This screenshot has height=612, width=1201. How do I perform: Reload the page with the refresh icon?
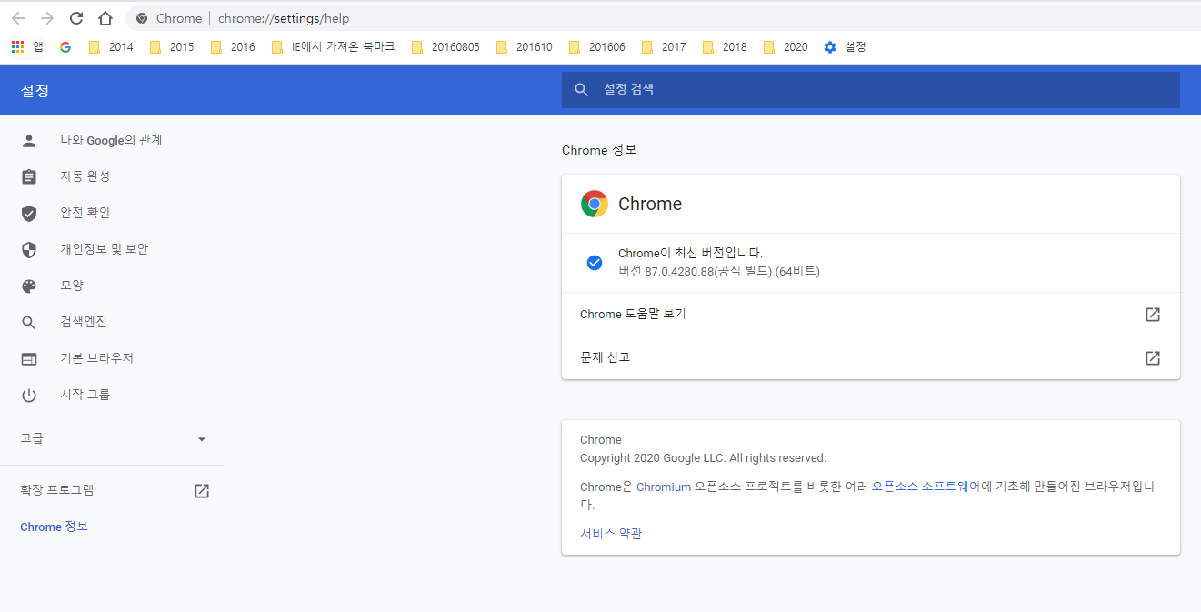click(76, 18)
